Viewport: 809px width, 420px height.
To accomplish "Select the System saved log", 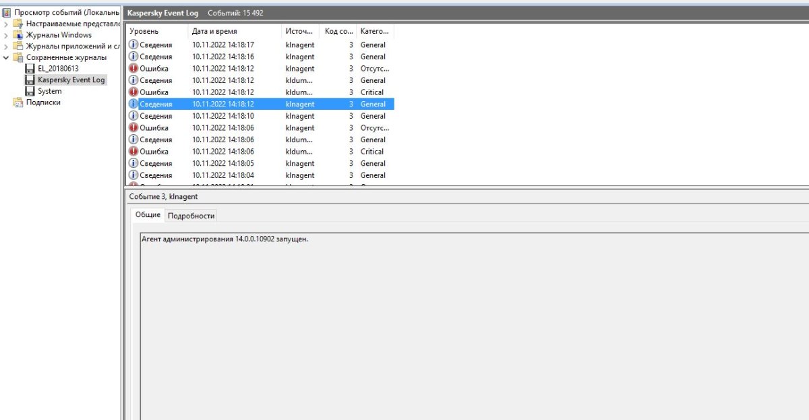I will [x=50, y=91].
